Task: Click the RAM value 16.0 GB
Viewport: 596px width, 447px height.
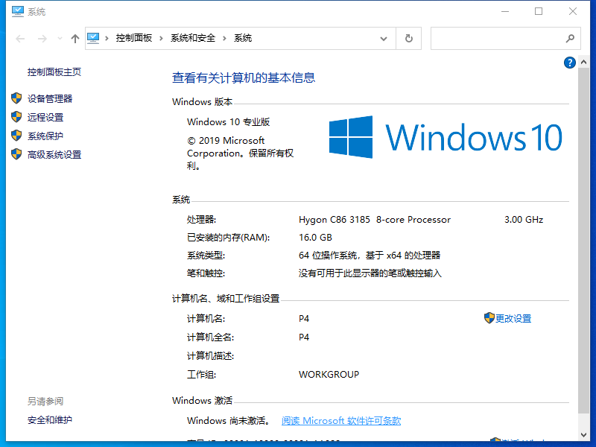Action: [315, 238]
